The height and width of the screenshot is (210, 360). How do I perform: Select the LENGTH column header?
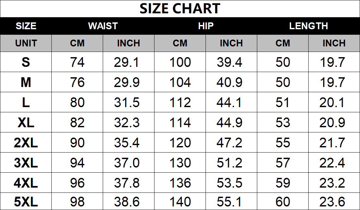click(308, 26)
